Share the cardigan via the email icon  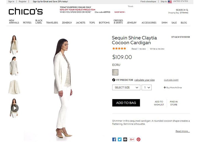[125, 139]
